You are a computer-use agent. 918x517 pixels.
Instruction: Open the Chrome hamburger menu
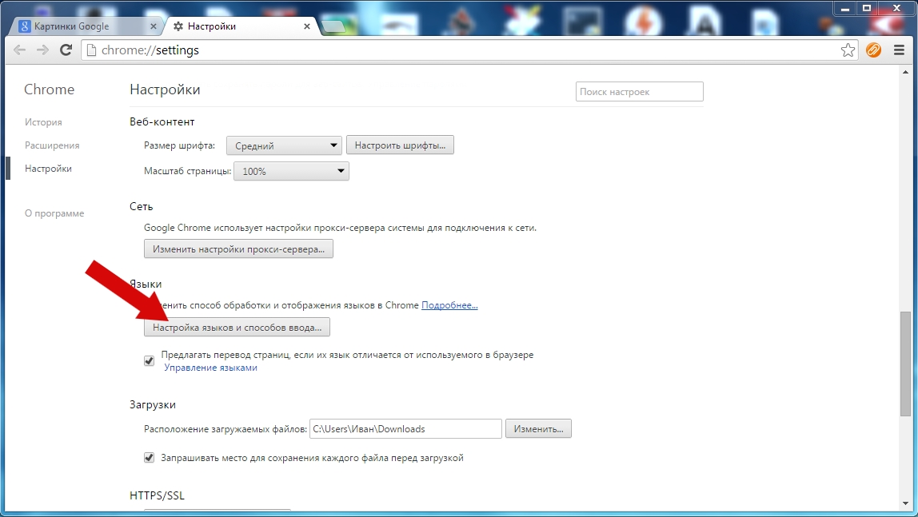tap(900, 50)
